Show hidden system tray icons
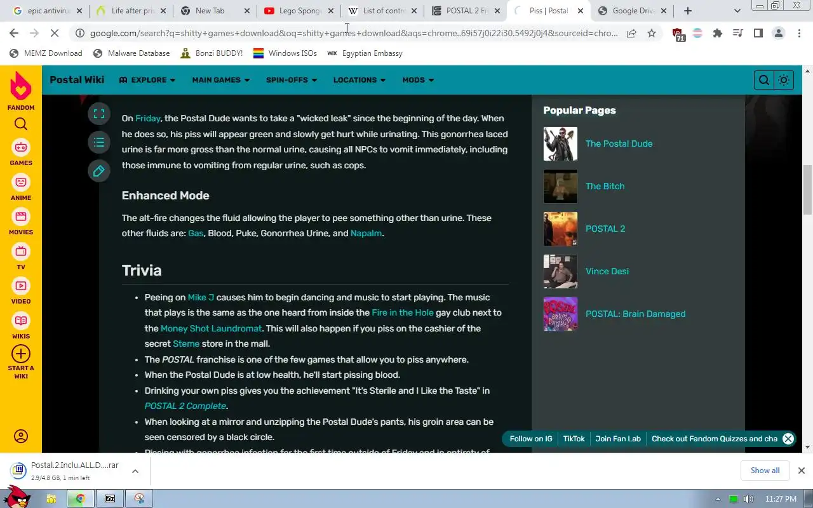This screenshot has width=813, height=508. pyautogui.click(x=718, y=499)
